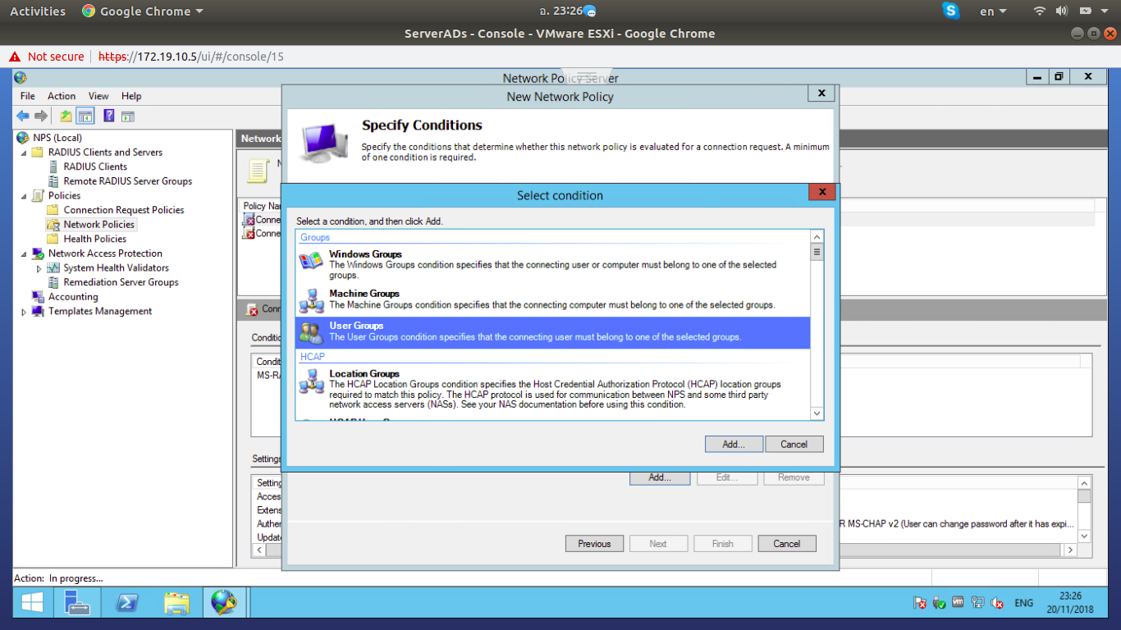Select Network Policies in the tree
The width and height of the screenshot is (1121, 630).
pyautogui.click(x=99, y=225)
